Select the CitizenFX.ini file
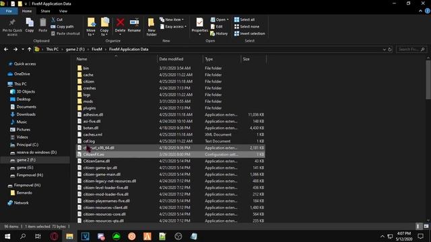Screen dimensions: 431x242 point(170,155)
